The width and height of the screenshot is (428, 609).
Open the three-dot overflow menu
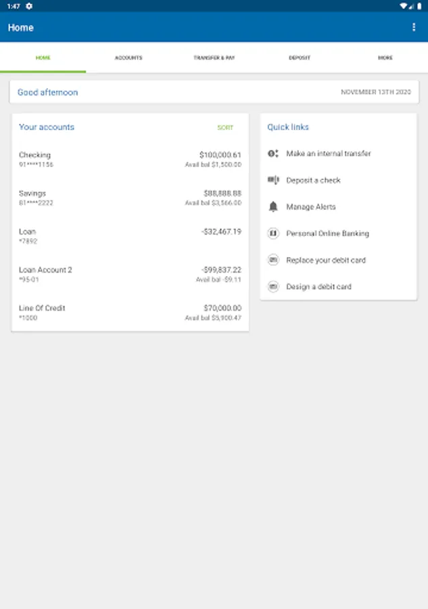[414, 28]
